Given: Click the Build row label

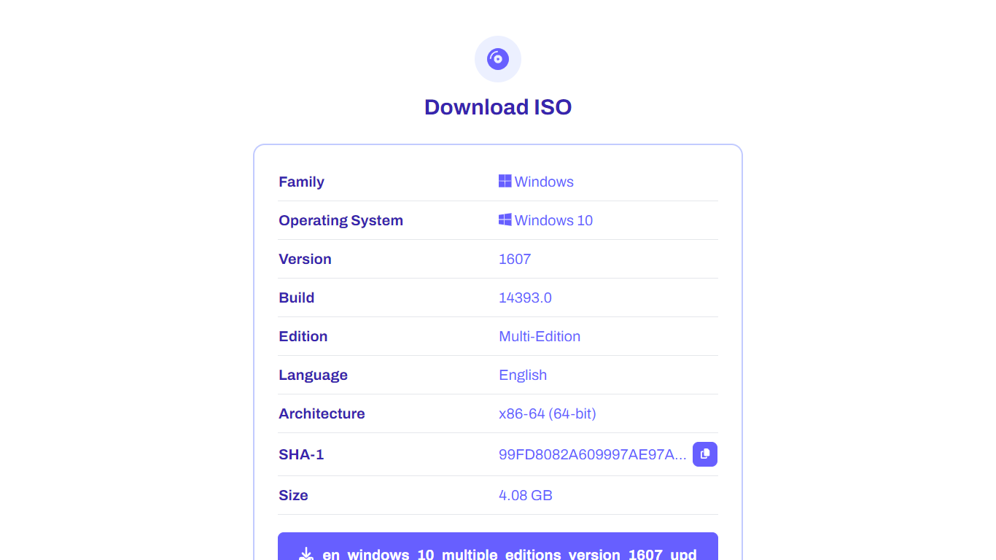Looking at the screenshot, I should 296,297.
